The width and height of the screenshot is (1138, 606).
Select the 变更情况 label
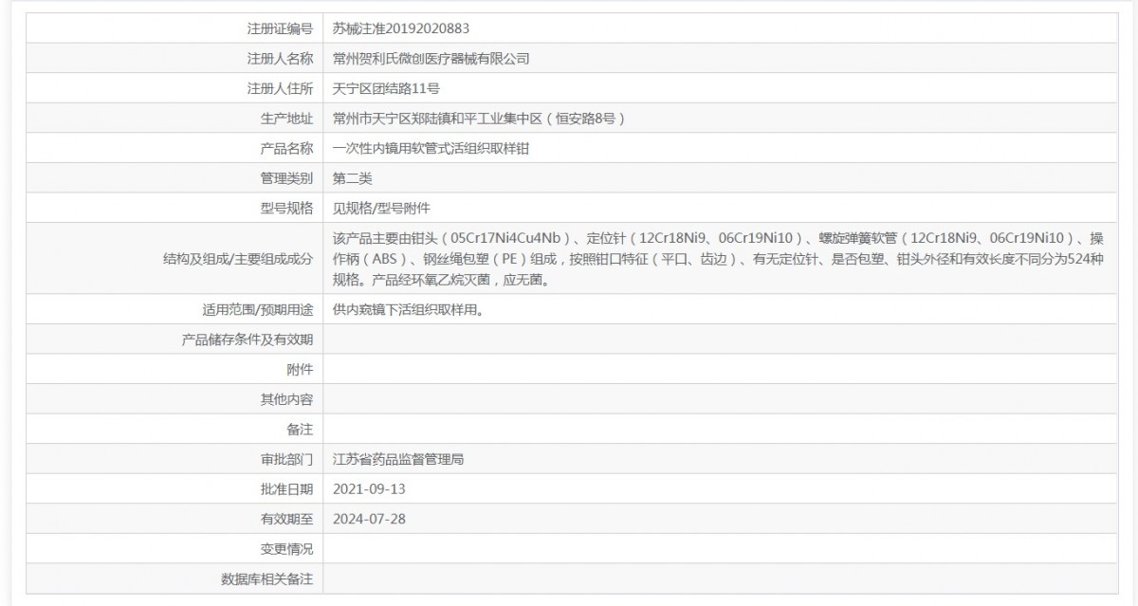pyautogui.click(x=286, y=548)
